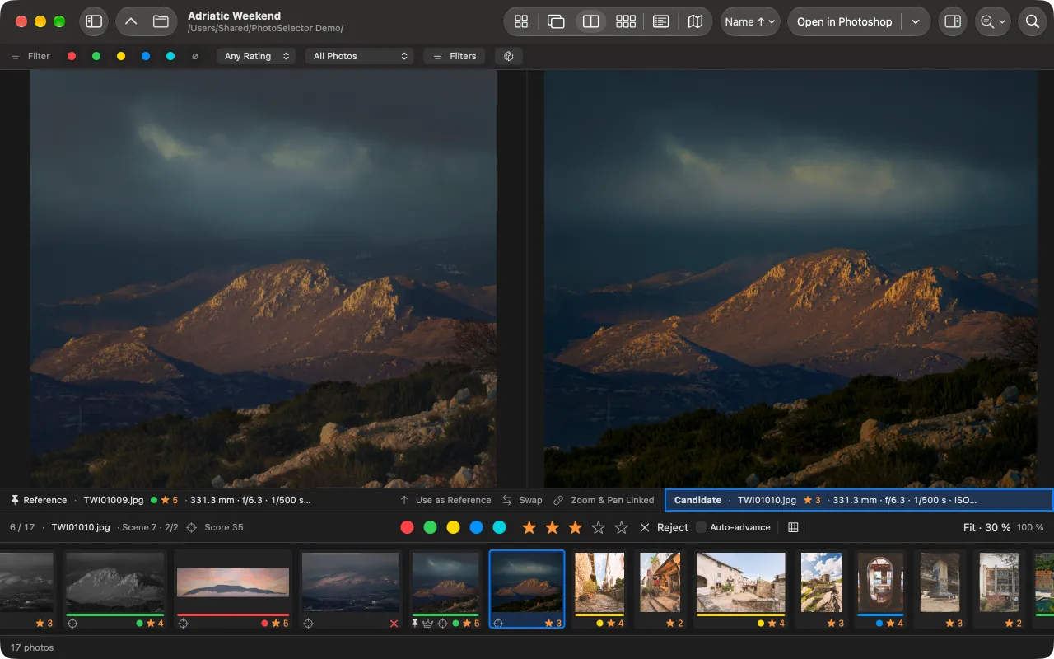Assign cyan color label to current photo
The image size is (1054, 659).
[x=499, y=527]
